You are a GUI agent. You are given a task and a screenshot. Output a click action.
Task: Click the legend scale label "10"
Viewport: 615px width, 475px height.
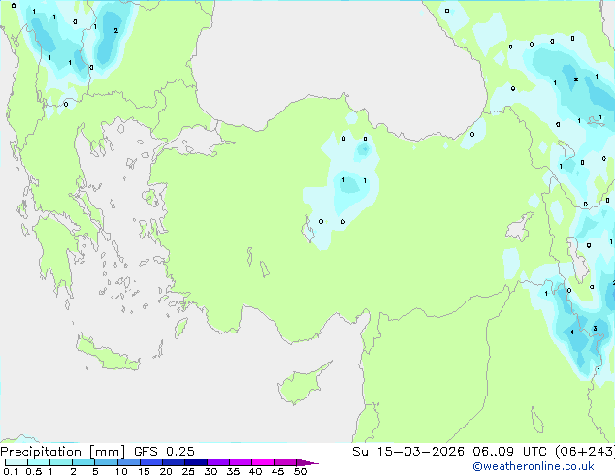click(121, 471)
